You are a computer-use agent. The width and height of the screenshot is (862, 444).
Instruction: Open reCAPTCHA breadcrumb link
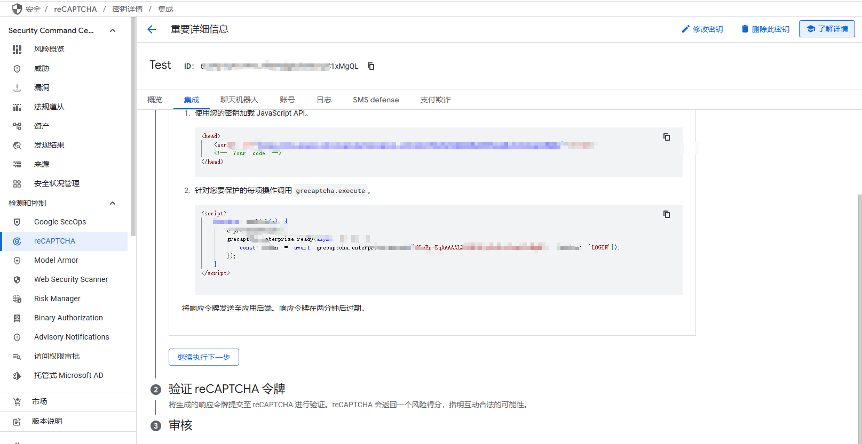[75, 9]
